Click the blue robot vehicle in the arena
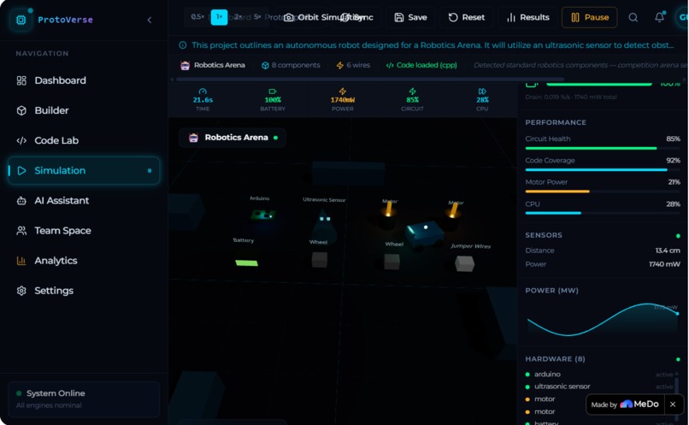Image resolution: width=689 pixels, height=425 pixels. [x=423, y=234]
